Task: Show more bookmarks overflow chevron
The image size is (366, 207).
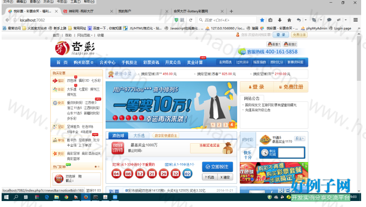Action: (359, 28)
